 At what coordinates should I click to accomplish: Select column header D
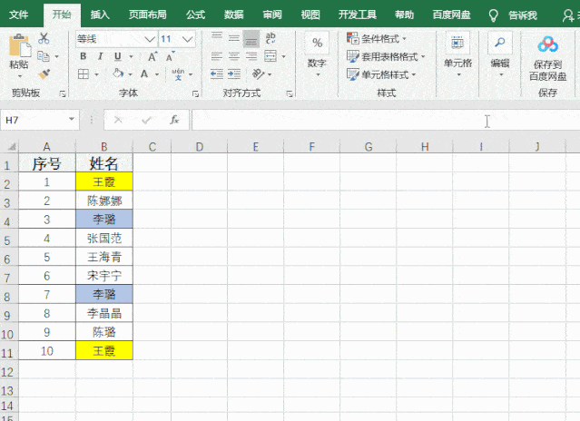[x=200, y=147]
